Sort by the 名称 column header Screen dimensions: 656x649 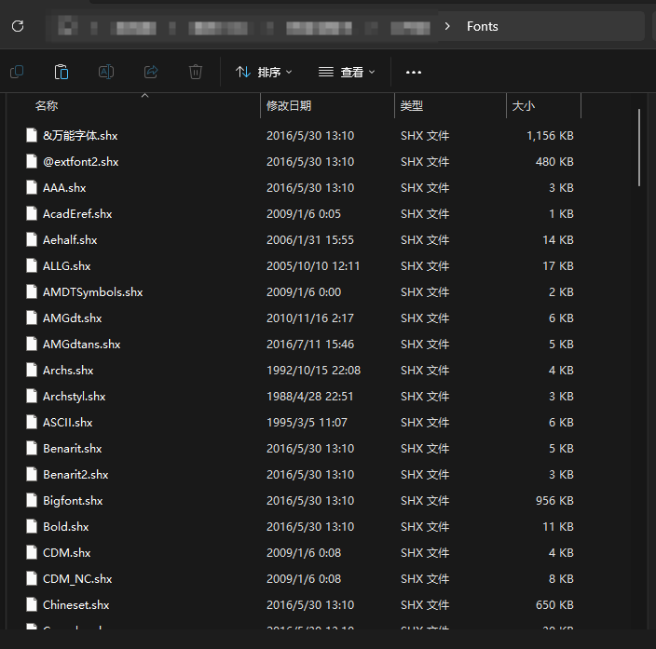pyautogui.click(x=47, y=106)
